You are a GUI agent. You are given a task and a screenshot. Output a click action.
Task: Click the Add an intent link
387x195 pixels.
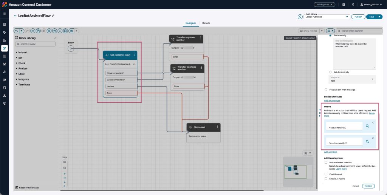click(x=330, y=152)
